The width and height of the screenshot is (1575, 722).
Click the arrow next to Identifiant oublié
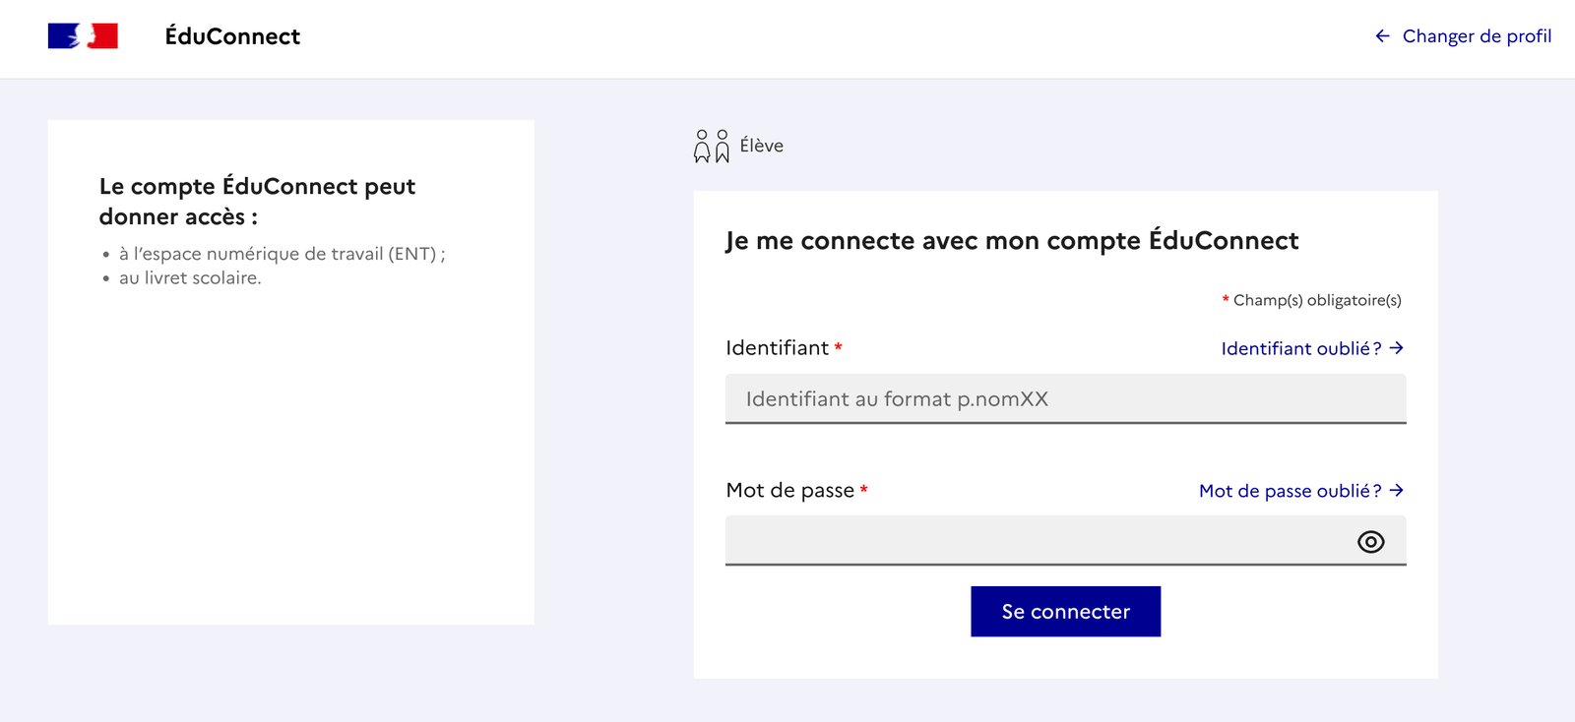1397,348
